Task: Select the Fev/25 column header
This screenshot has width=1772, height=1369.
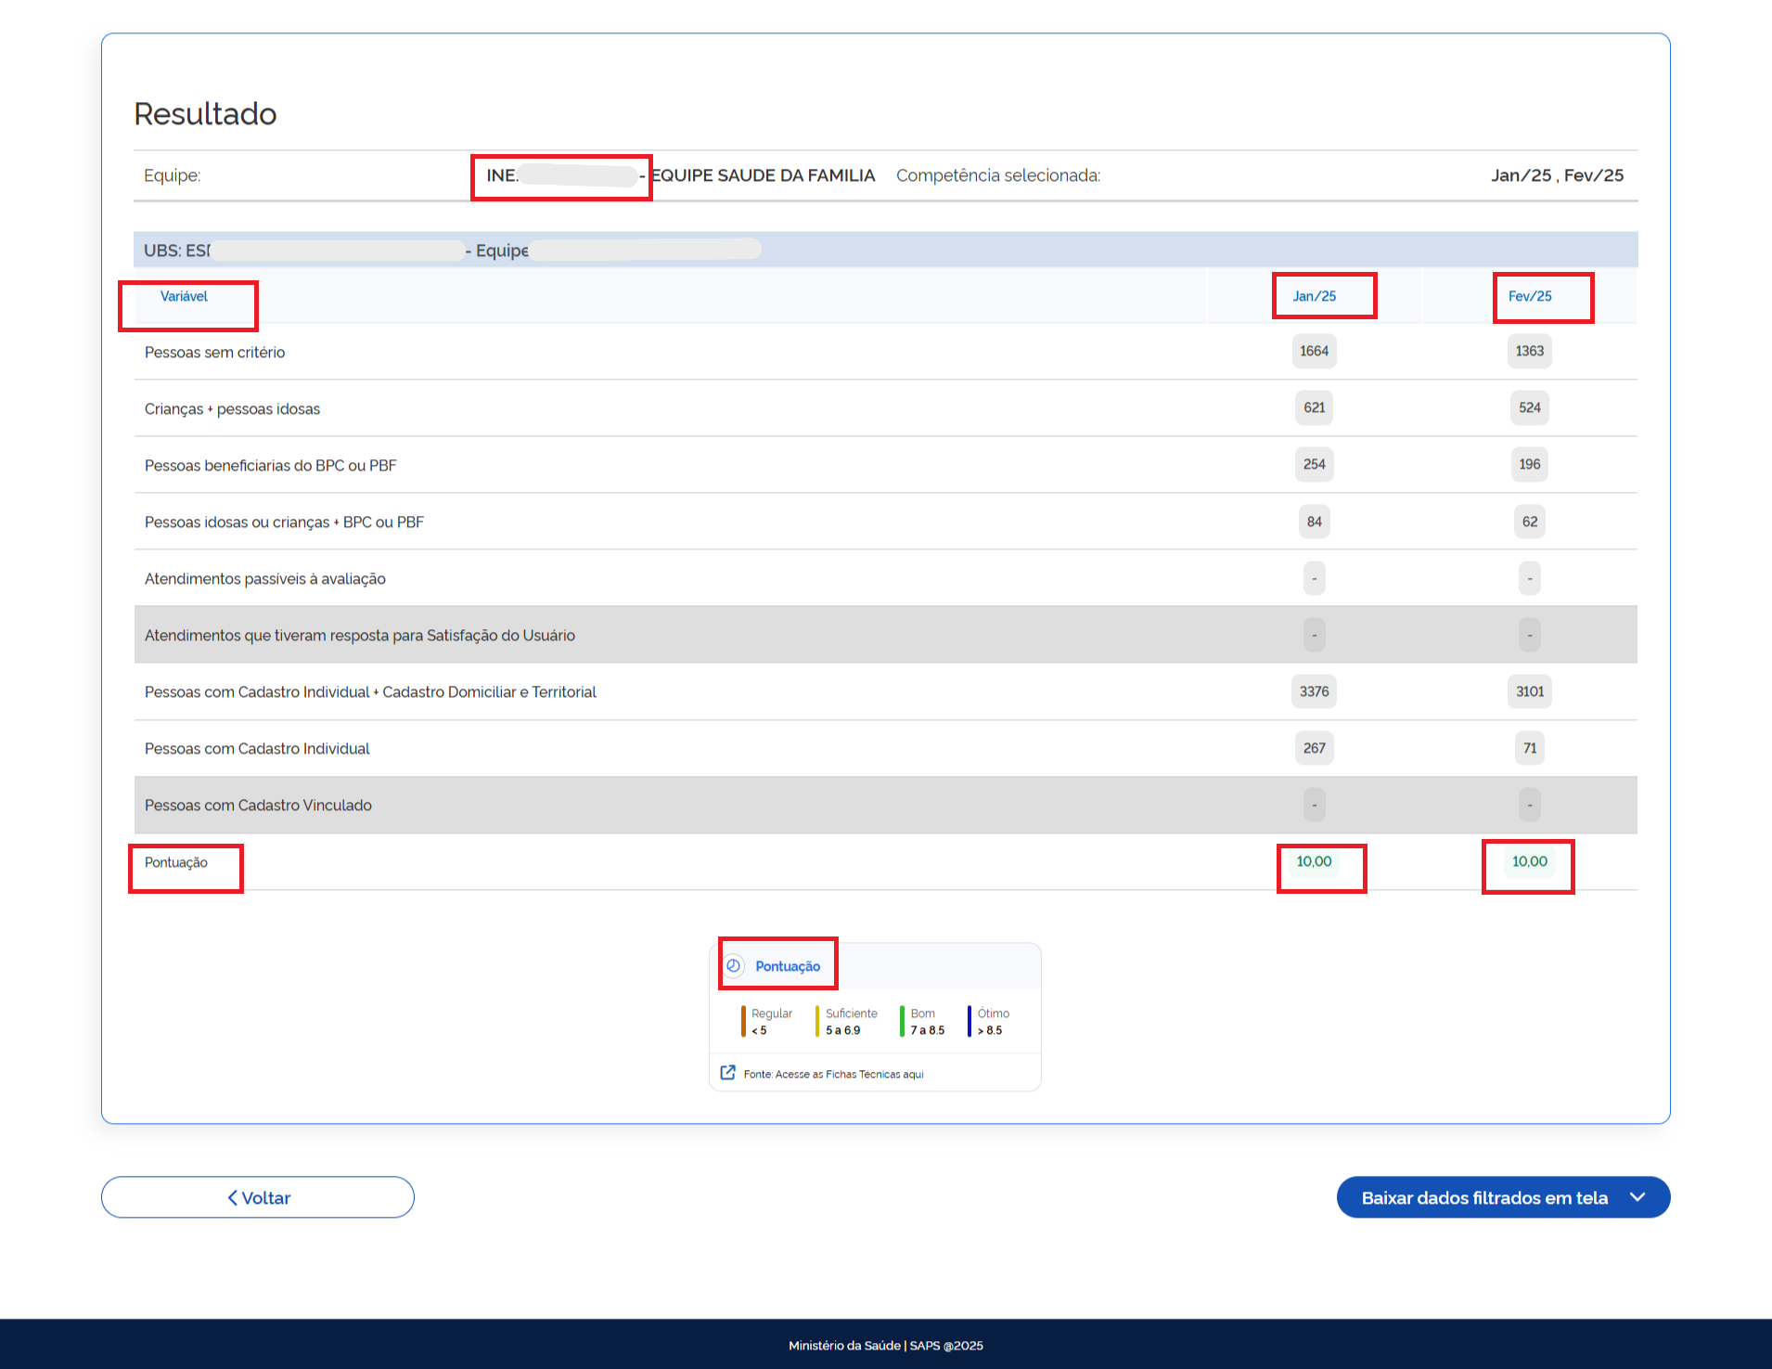Action: point(1529,296)
